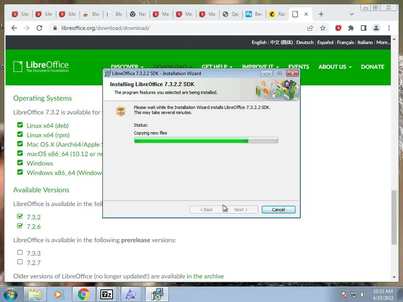Open the More... languages list

tap(383, 42)
